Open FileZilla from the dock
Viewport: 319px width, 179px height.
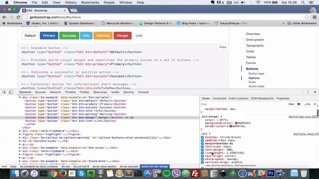(x=195, y=174)
